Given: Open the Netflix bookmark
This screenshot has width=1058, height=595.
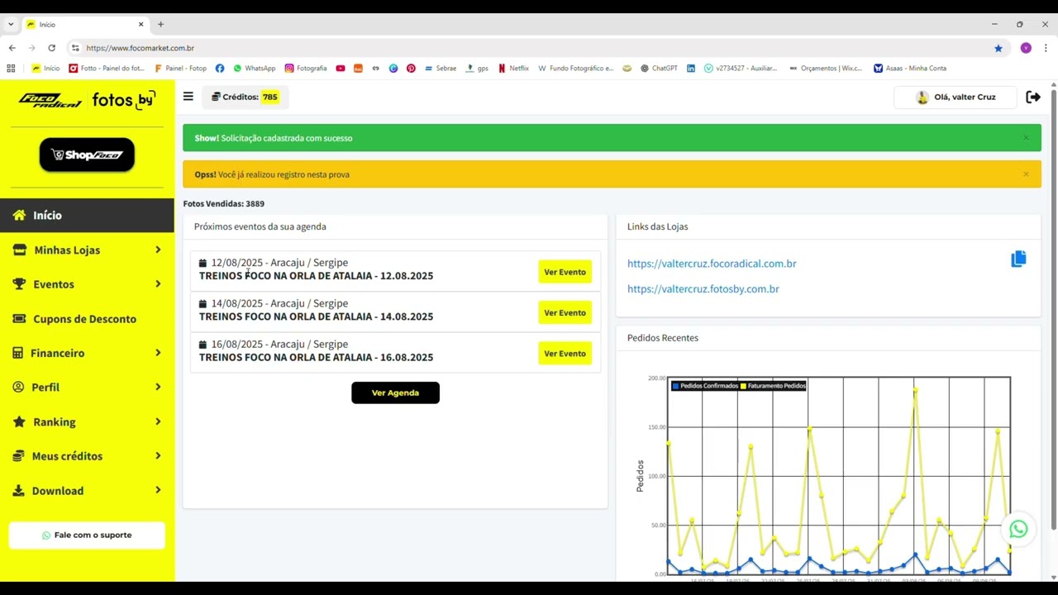Looking at the screenshot, I should [x=513, y=69].
